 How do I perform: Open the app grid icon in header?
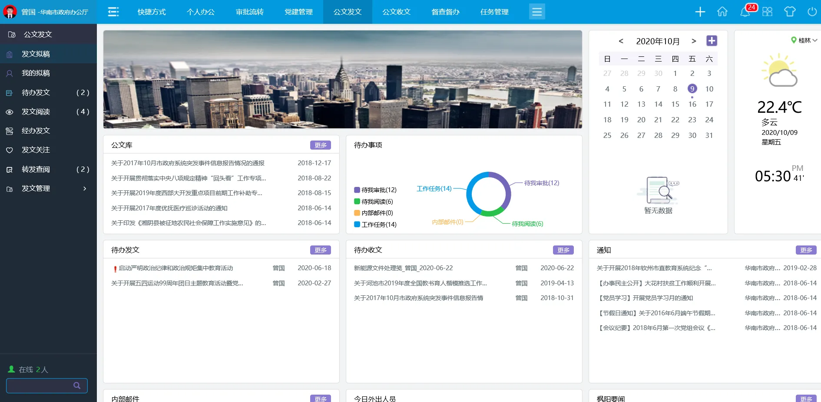click(768, 12)
